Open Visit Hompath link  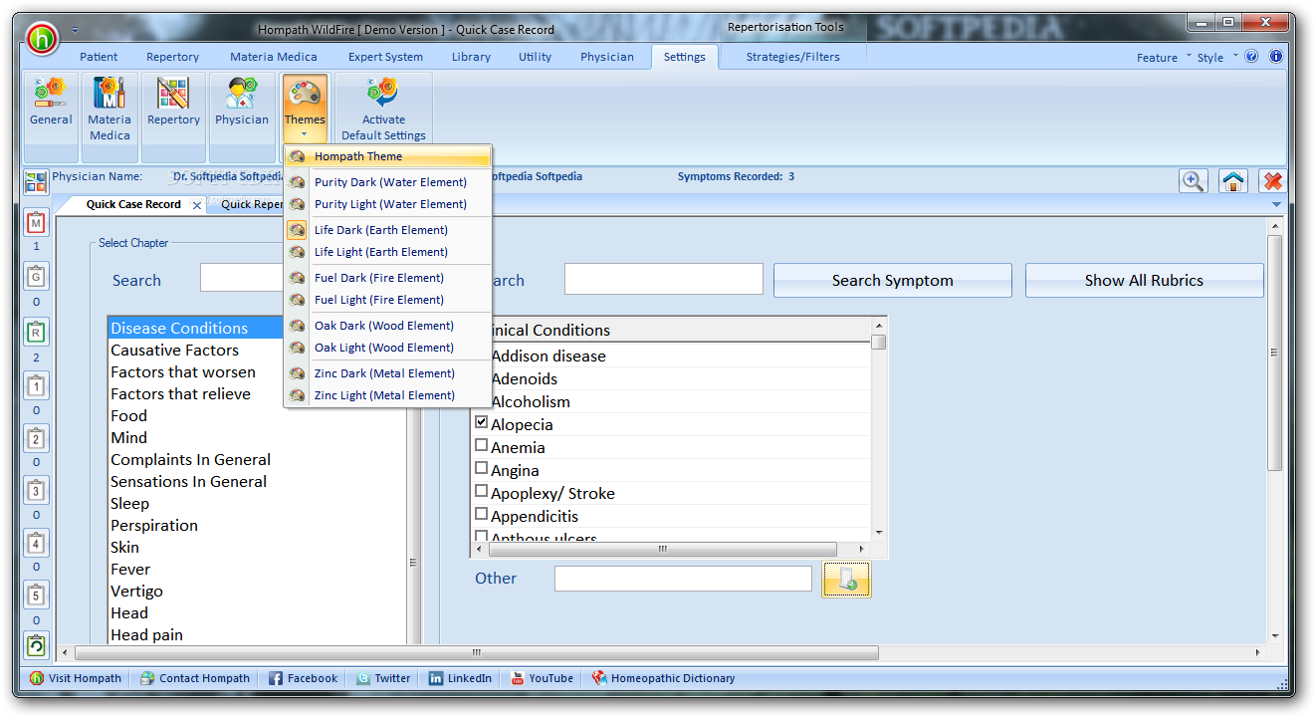[76, 678]
